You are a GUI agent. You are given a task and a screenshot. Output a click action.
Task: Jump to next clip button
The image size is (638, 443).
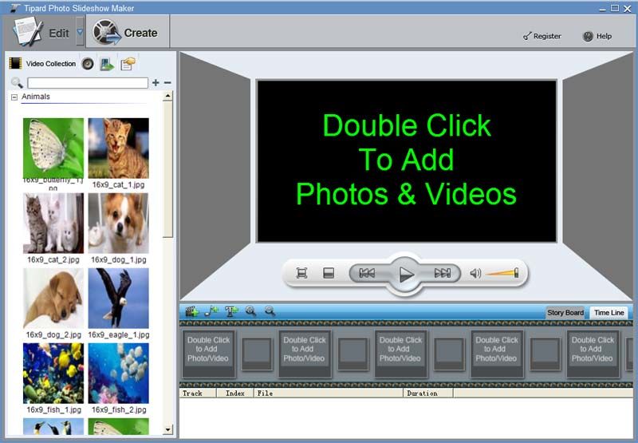click(443, 273)
